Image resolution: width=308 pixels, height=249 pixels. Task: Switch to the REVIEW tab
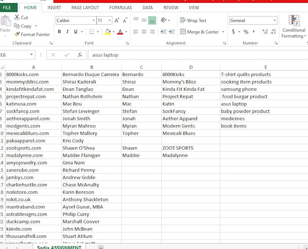point(171,8)
